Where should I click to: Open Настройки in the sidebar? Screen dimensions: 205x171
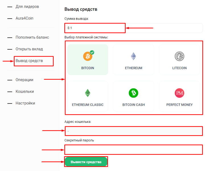click(25, 103)
